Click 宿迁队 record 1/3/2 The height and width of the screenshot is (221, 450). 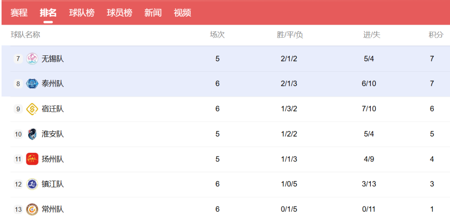click(289, 109)
